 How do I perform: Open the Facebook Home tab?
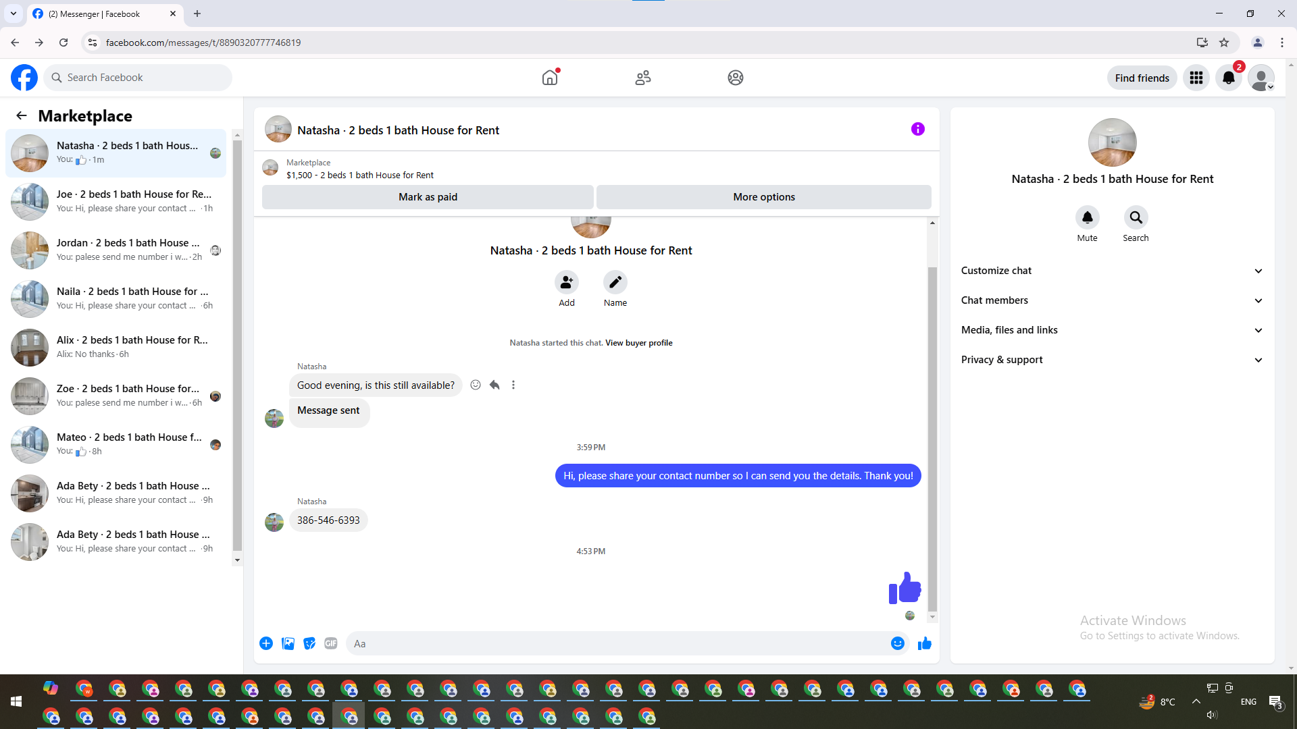coord(550,78)
